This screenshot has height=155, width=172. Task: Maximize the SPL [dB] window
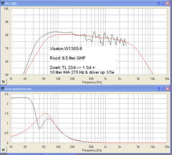163,3
